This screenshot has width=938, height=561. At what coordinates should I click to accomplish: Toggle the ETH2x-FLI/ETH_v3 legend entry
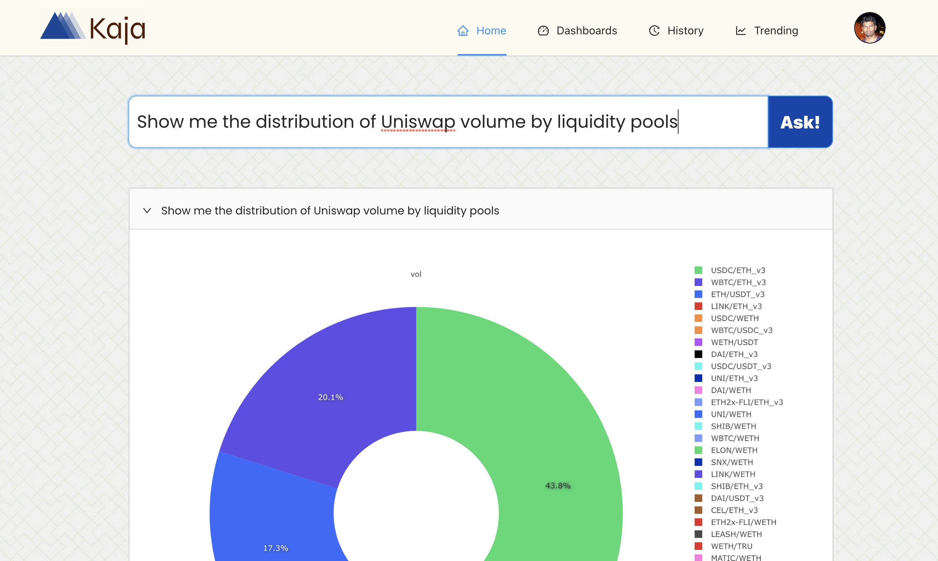739,402
